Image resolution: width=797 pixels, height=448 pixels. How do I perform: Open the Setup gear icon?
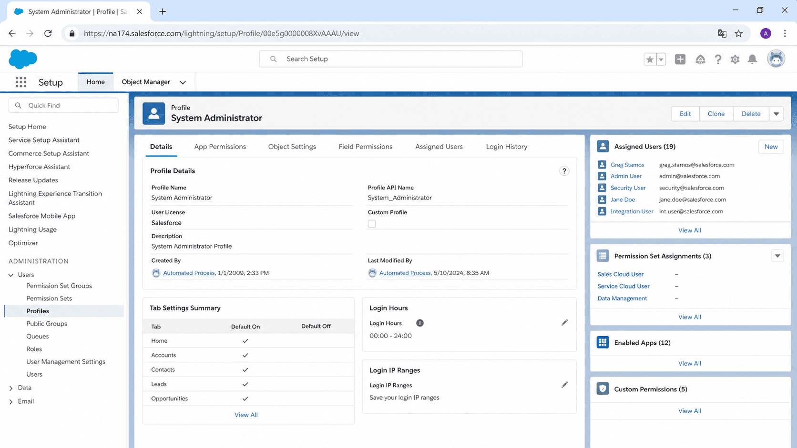(x=735, y=59)
